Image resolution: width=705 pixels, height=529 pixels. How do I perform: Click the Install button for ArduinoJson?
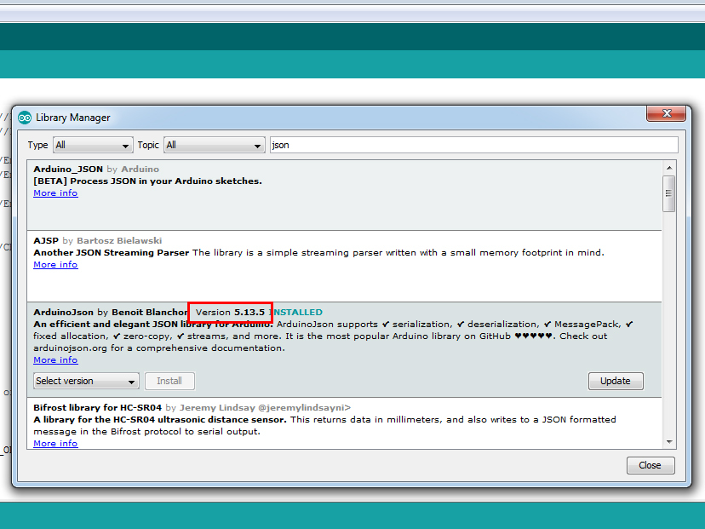[x=169, y=381]
